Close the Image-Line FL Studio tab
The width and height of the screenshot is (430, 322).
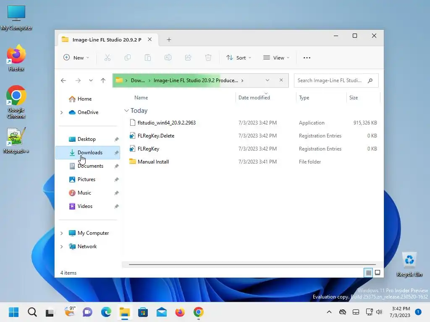[150, 39]
